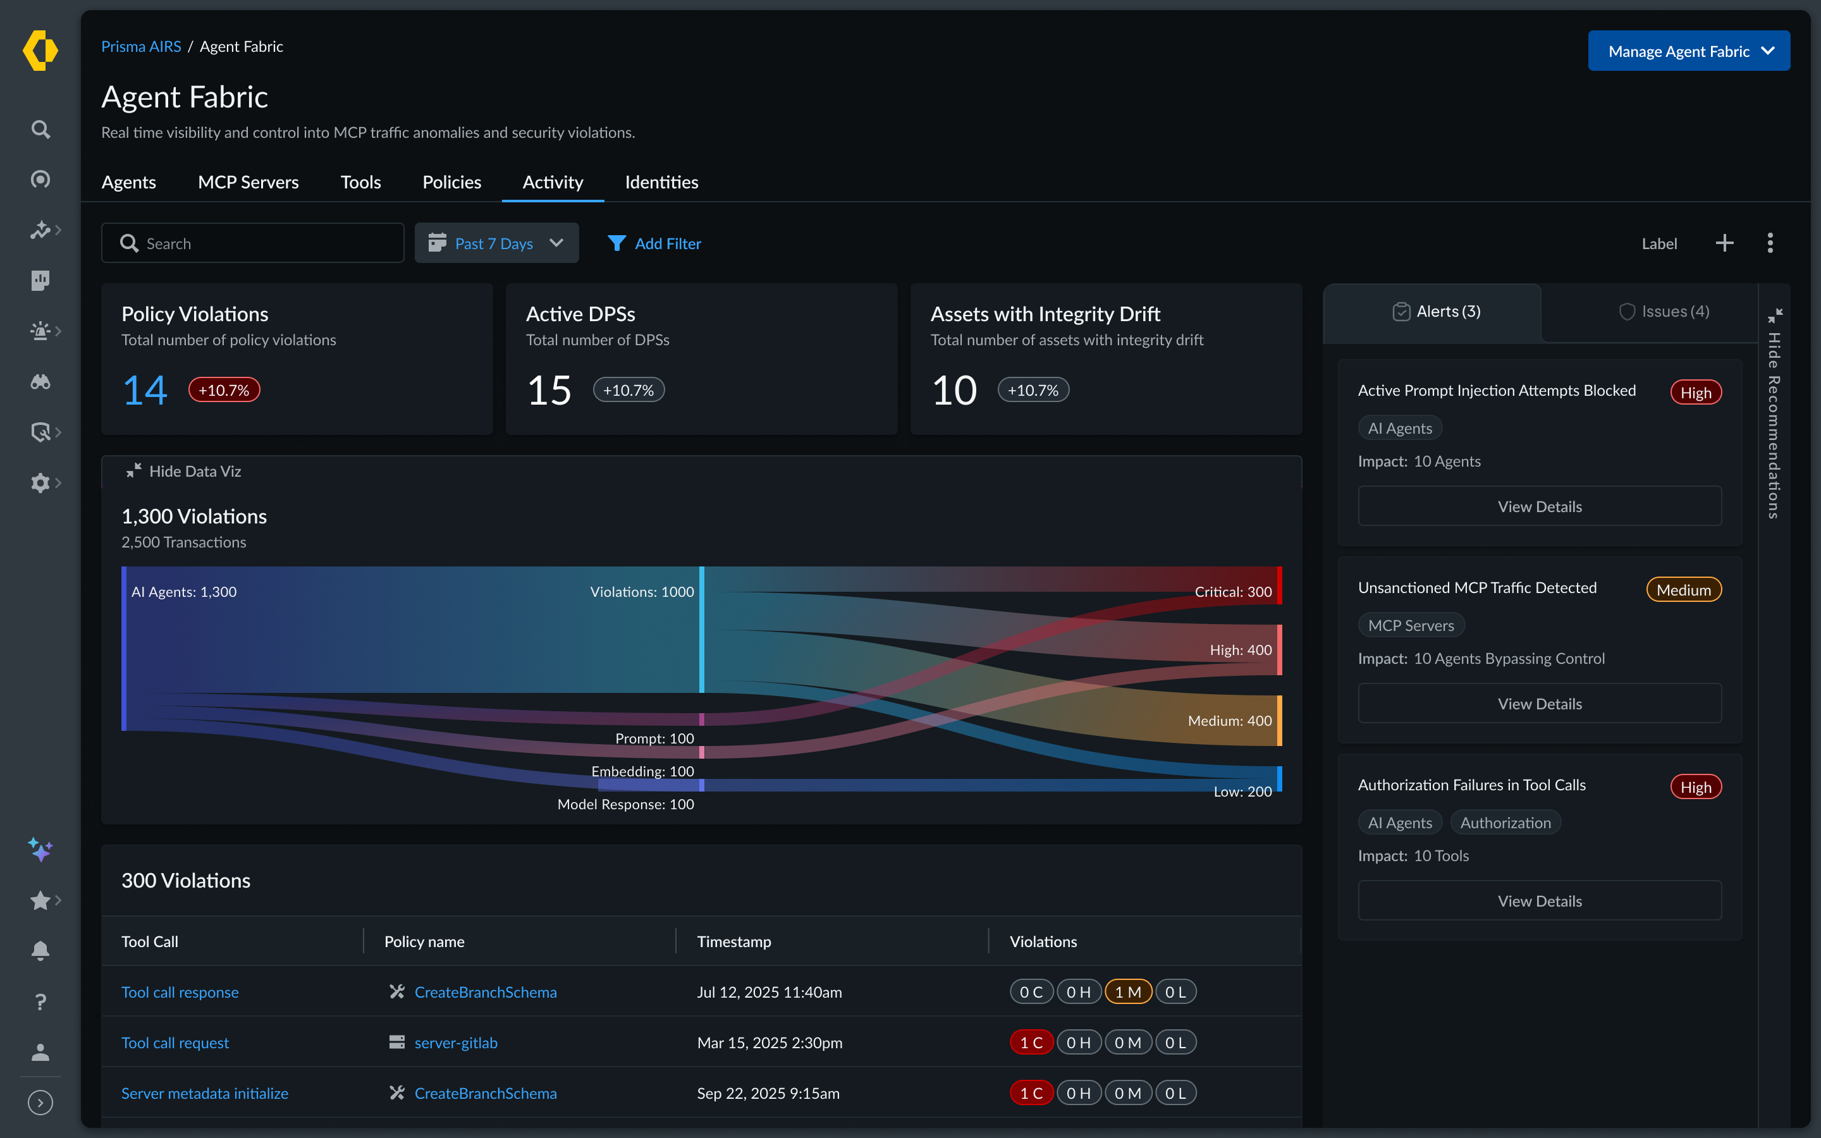
Task: Go to Prisma AIRS breadcrumb link
Action: [142, 47]
